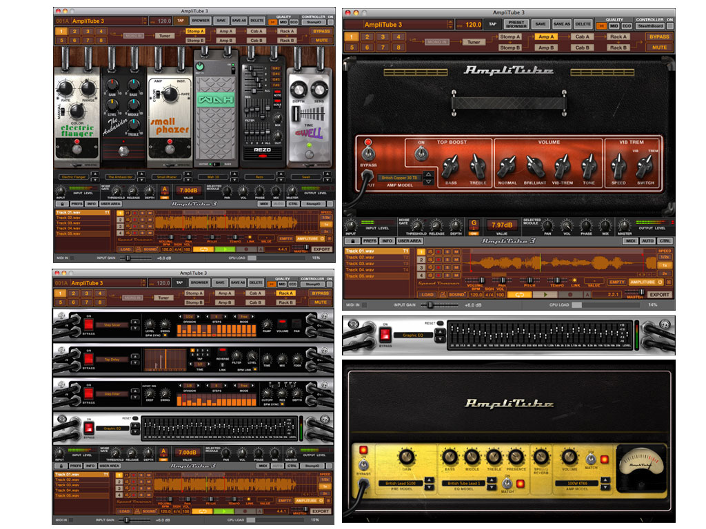Open the PRESET BROWSER
The height and width of the screenshot is (529, 706).
pyautogui.click(x=516, y=24)
